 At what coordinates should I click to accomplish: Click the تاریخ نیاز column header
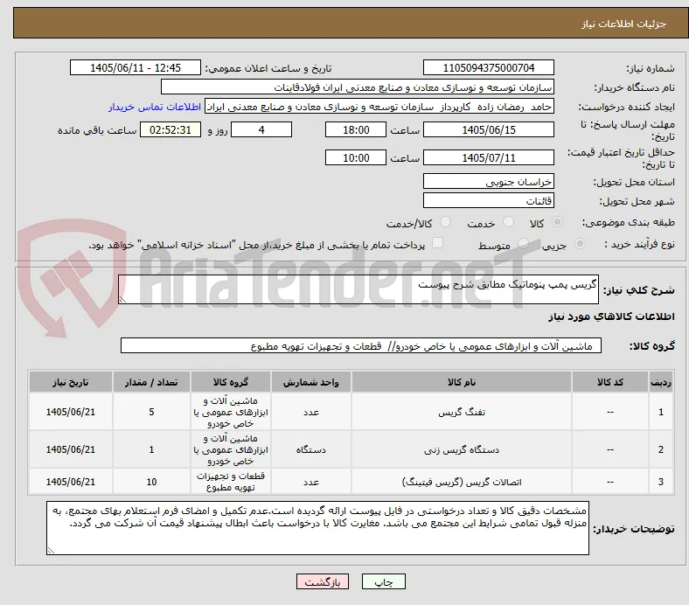coord(70,382)
